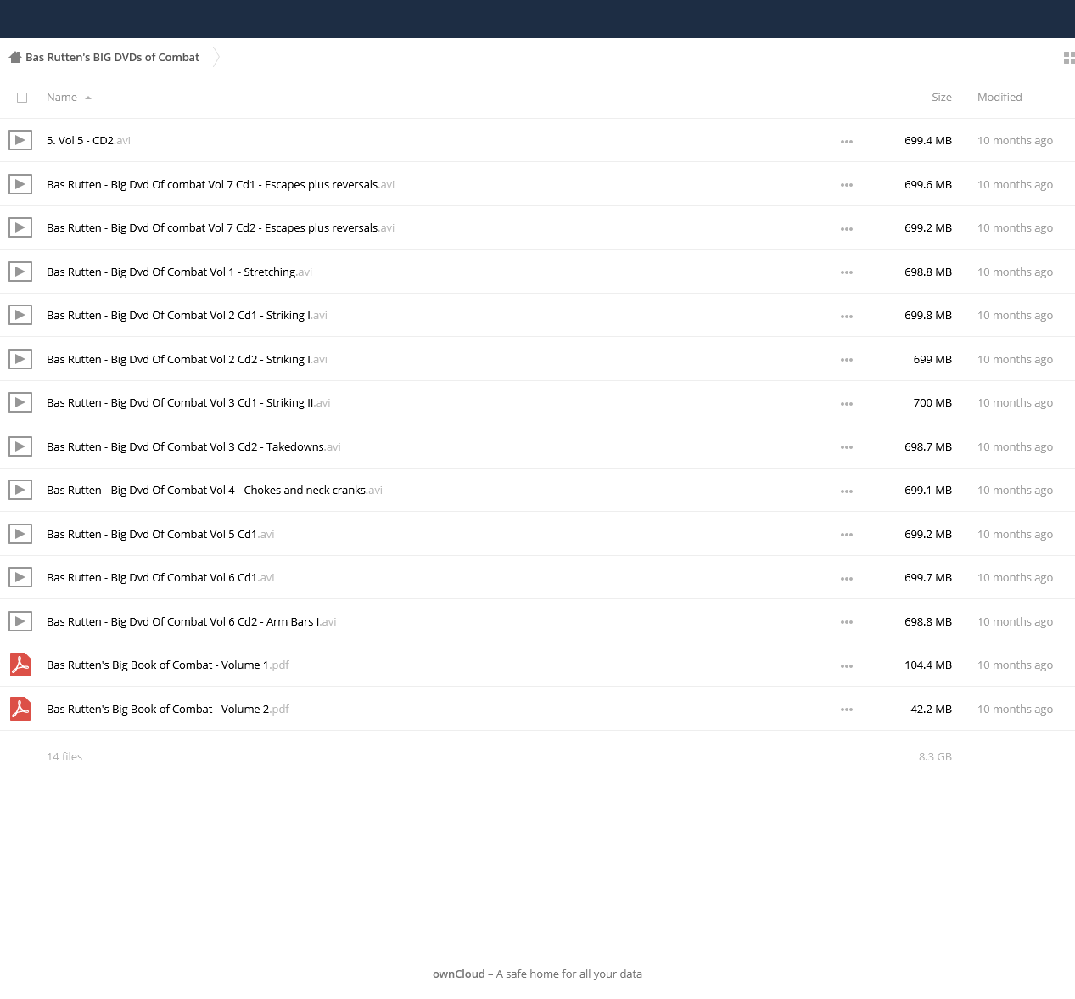Click the video icon for Vol 2 Cd2 Striking I

pyautogui.click(x=20, y=359)
